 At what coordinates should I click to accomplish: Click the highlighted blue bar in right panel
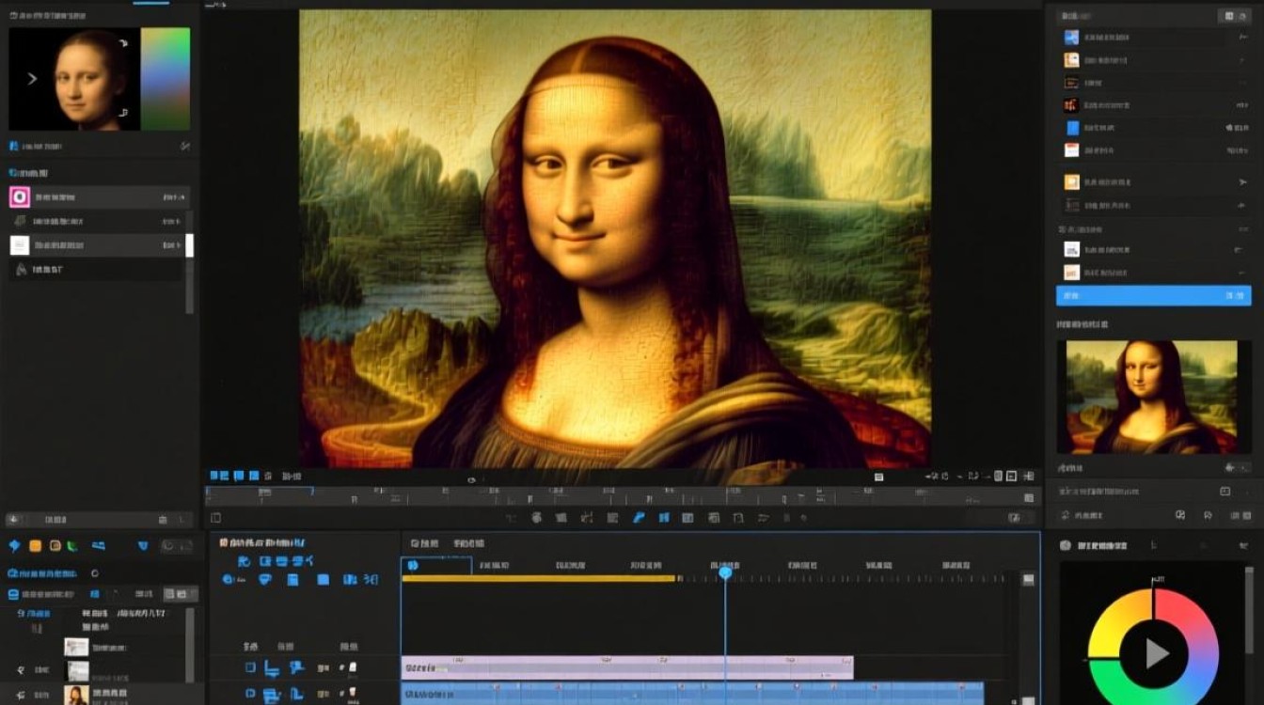pyautogui.click(x=1153, y=296)
